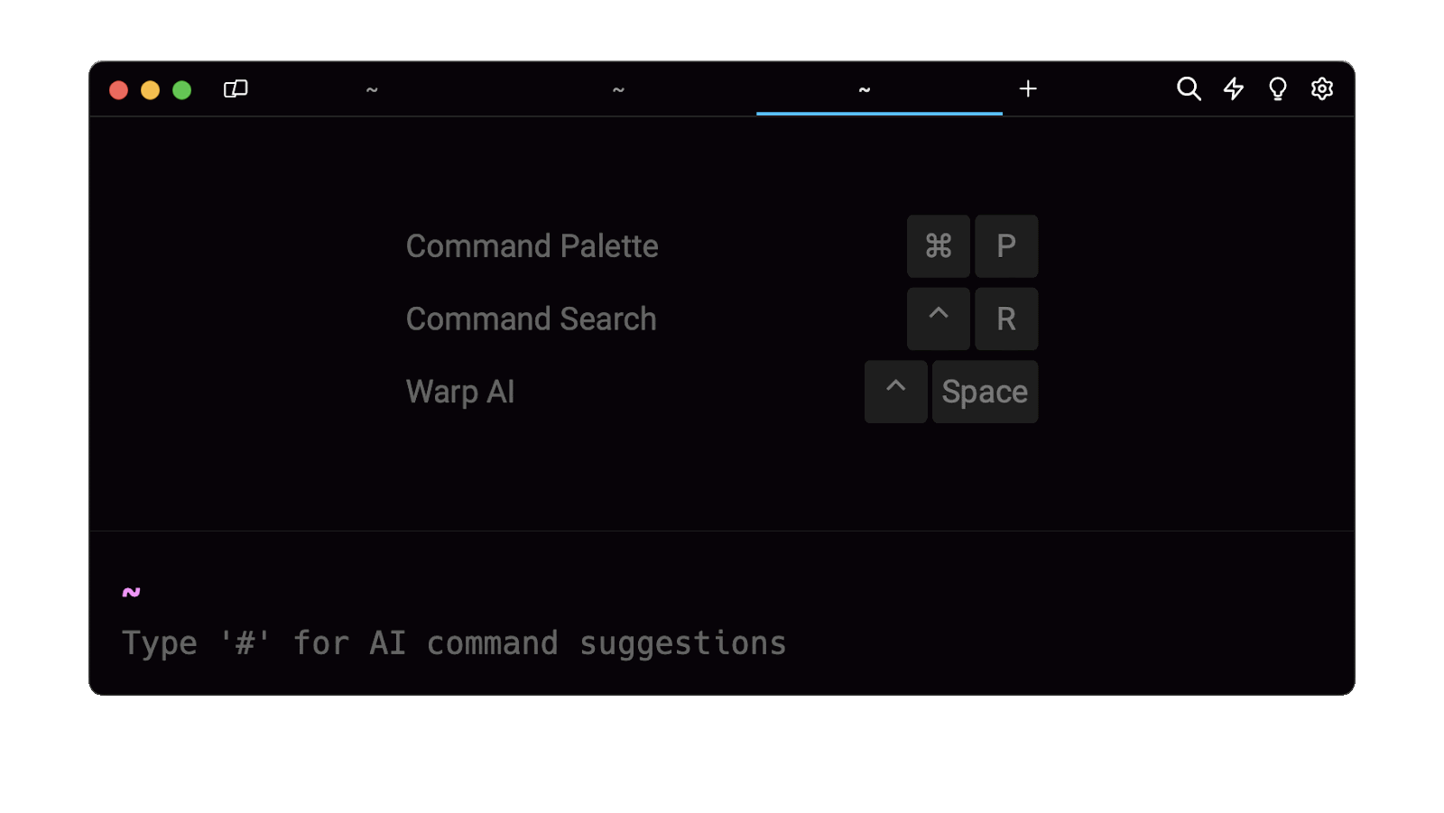Open the Warp Drive panel icon
Image resolution: width=1444 pixels, height=813 pixels.
[x=236, y=89]
